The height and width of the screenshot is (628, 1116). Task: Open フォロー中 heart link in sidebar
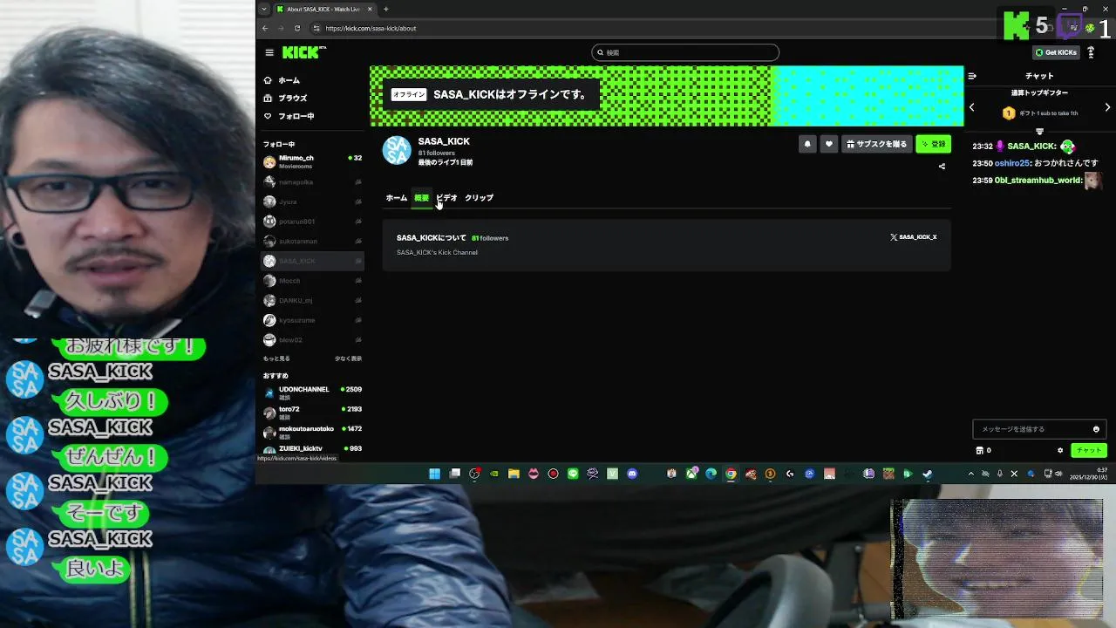(x=289, y=116)
